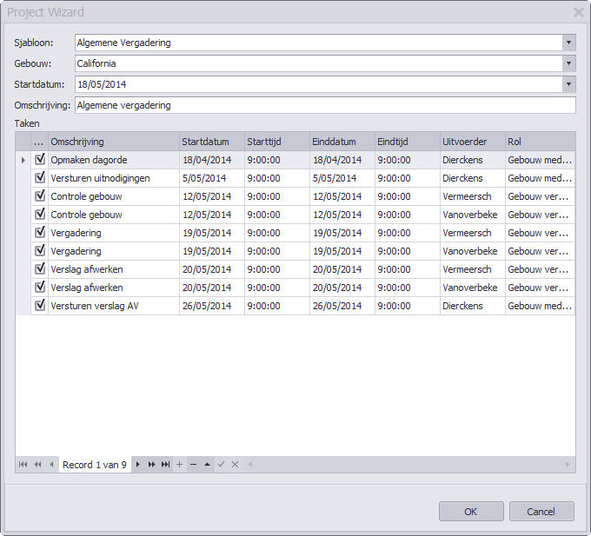Viewport: 591px width, 536px height.
Task: Click start time 9:00:00 of Versturen verslag AV
Action: click(x=277, y=306)
